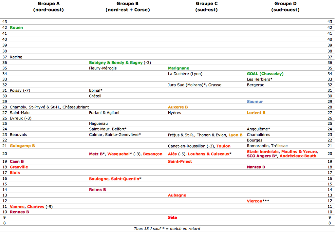
Task: Click the Racing team at 37 points
Action: click(x=16, y=57)
